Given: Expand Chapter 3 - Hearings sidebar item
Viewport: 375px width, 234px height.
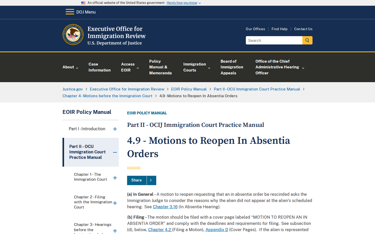Looking at the screenshot, I should click(x=115, y=231).
